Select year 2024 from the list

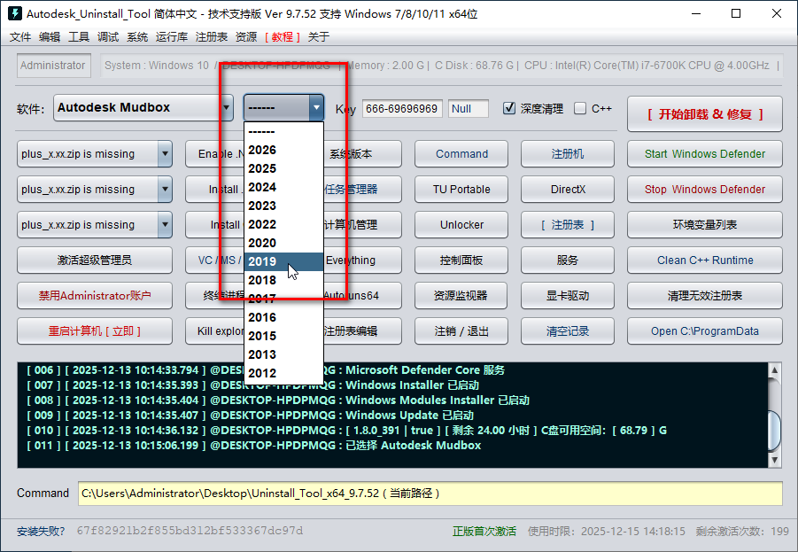click(283, 187)
